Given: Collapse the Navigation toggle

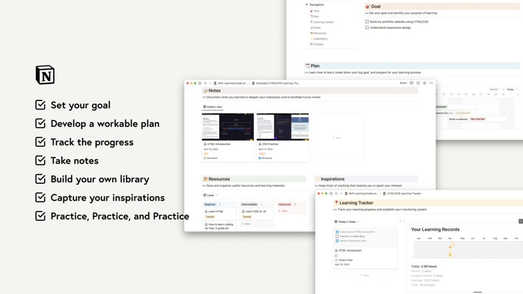Looking at the screenshot, I should tap(307, 5).
